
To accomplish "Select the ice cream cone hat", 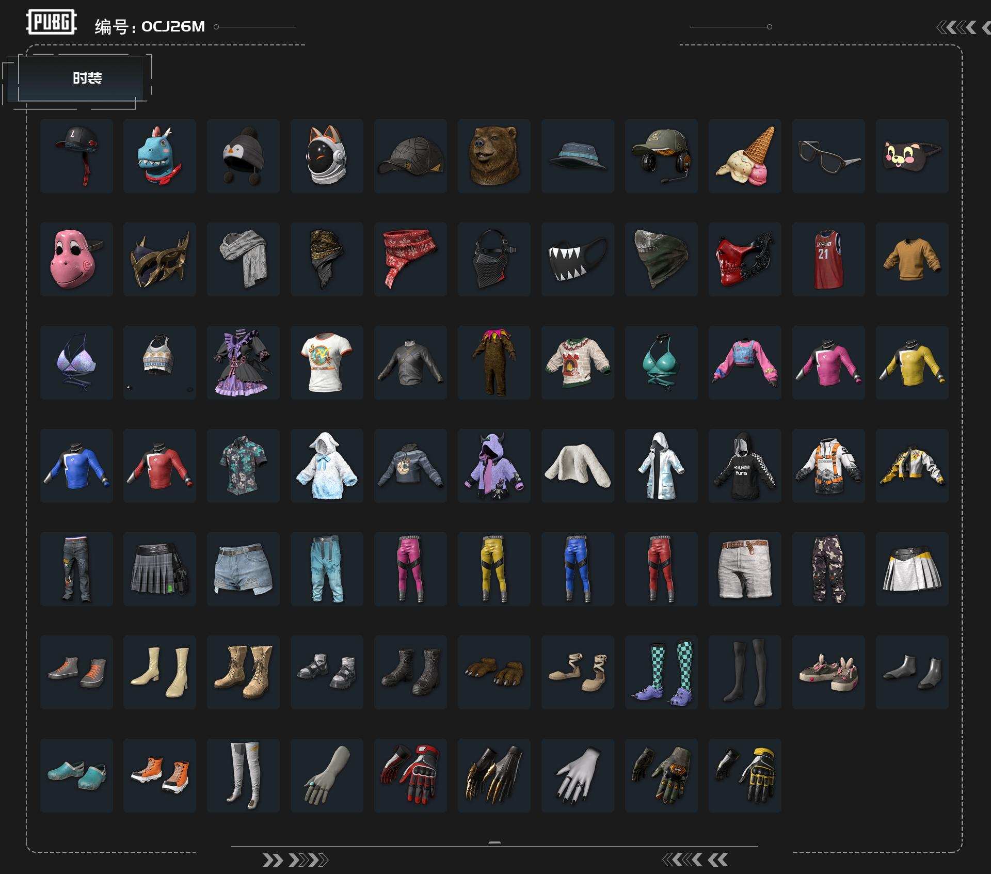I will [x=745, y=156].
